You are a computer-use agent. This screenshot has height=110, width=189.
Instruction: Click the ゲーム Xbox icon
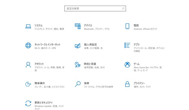click(x=127, y=65)
